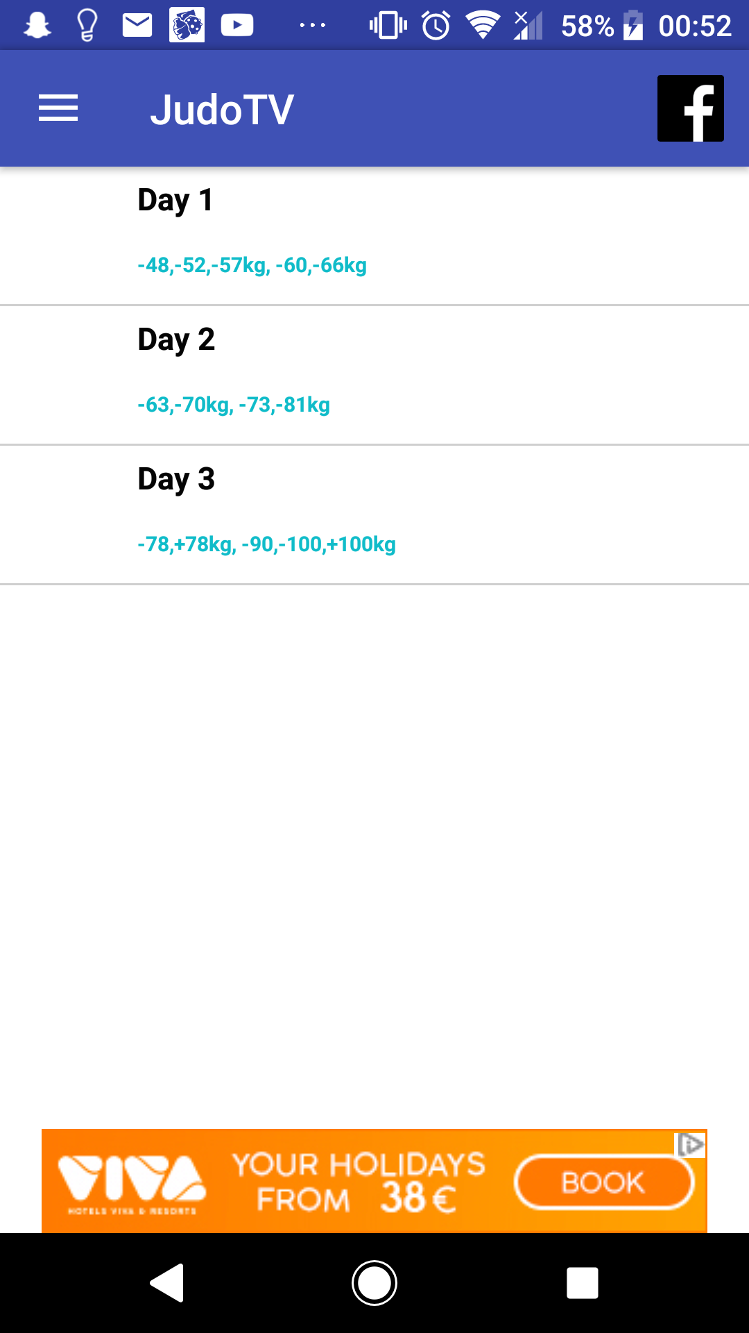Screen dimensions: 749x1333
Task: Tap the lightbulb notification icon
Action: [x=87, y=26]
